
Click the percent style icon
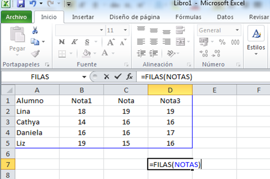pos(222,42)
